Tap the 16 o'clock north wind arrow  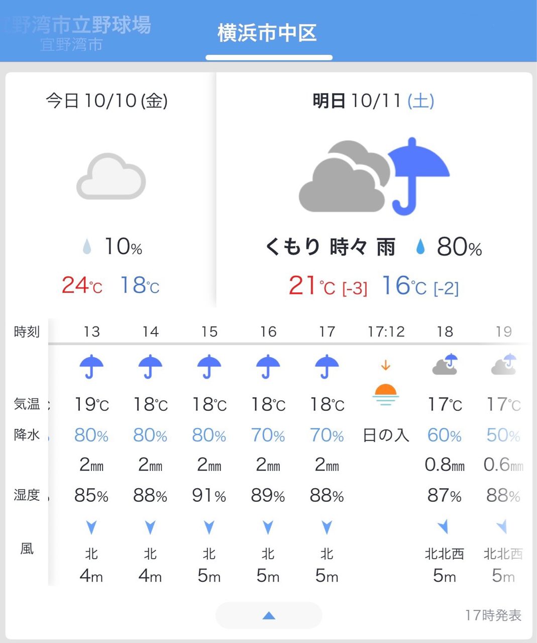(268, 527)
